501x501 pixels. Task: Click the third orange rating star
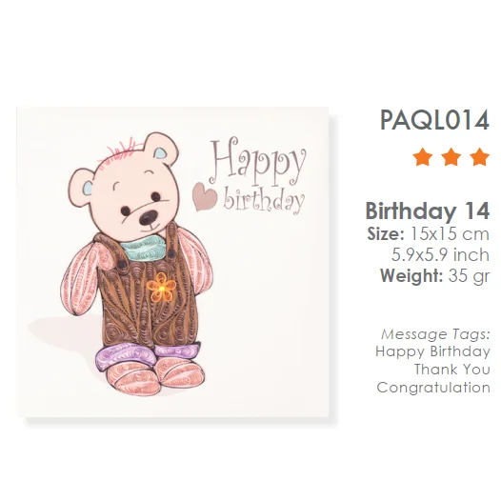click(x=479, y=156)
